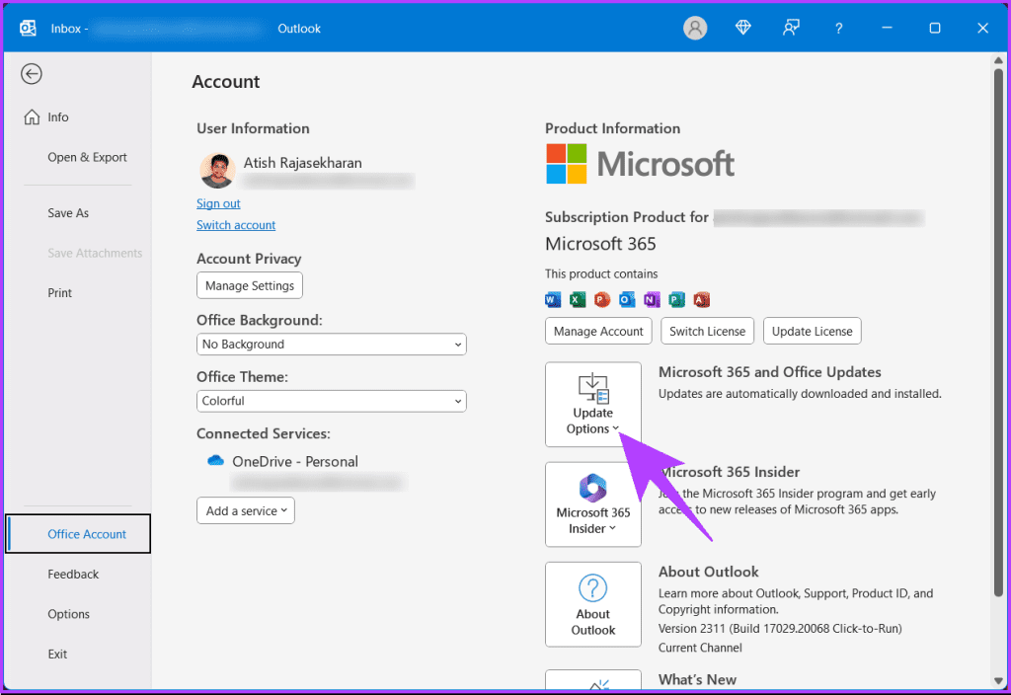Image resolution: width=1011 pixels, height=695 pixels.
Task: Expand the Update Options chevron
Action: (x=615, y=429)
